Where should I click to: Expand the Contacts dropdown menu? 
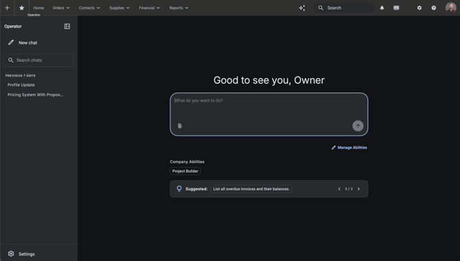tap(89, 8)
